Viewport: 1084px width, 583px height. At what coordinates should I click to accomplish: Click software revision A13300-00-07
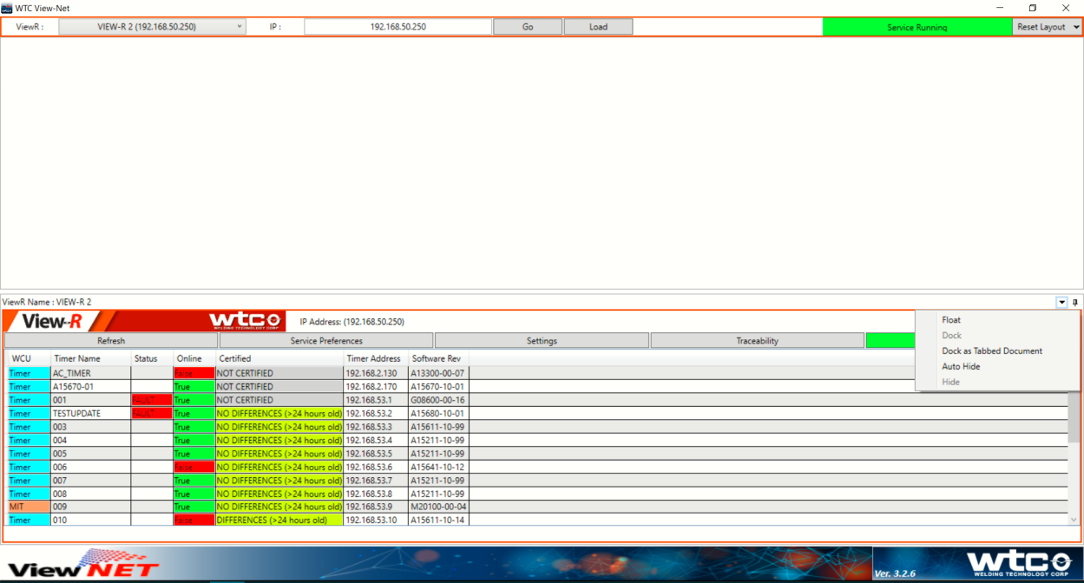438,373
